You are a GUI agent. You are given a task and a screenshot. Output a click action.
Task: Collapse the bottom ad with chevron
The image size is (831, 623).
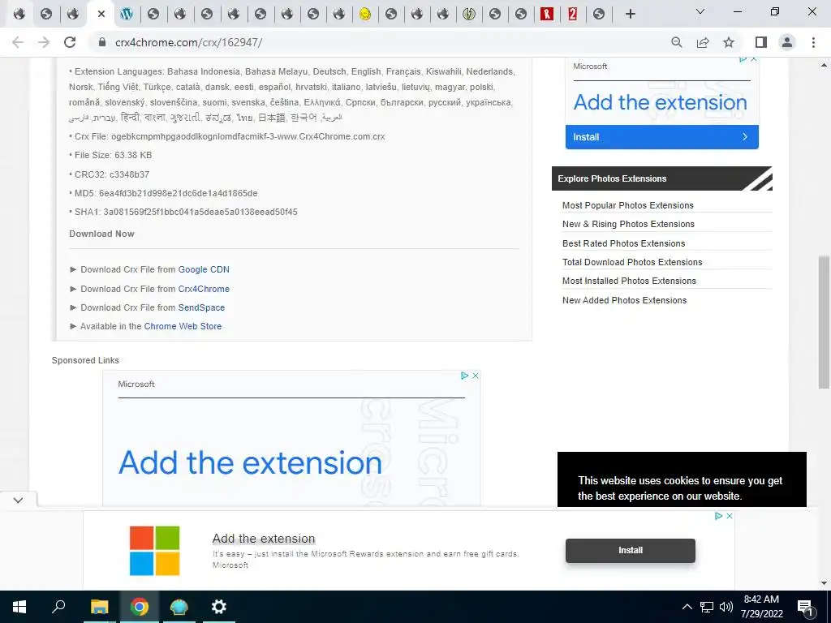coord(18,500)
